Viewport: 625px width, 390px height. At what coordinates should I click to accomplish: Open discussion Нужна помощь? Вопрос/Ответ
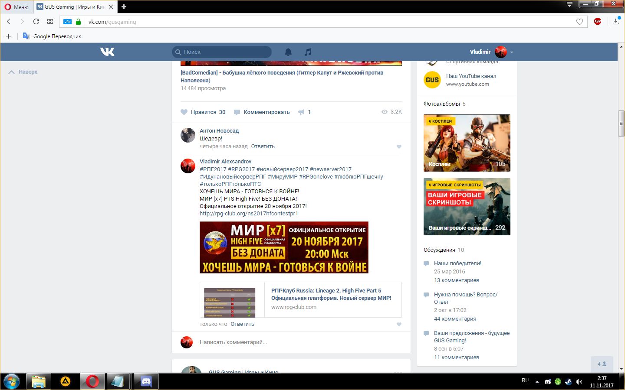click(x=466, y=298)
